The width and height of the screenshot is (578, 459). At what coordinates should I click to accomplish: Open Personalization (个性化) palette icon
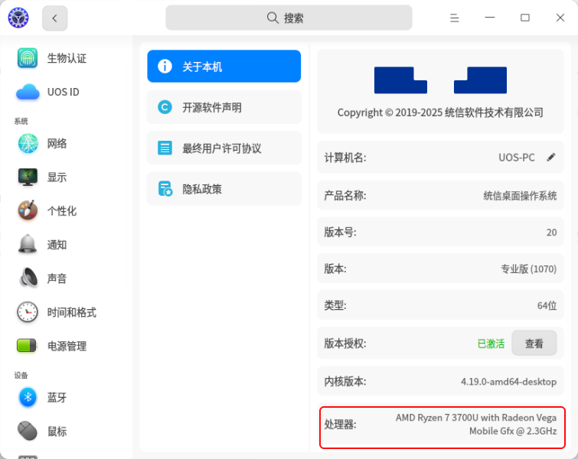[x=28, y=210]
